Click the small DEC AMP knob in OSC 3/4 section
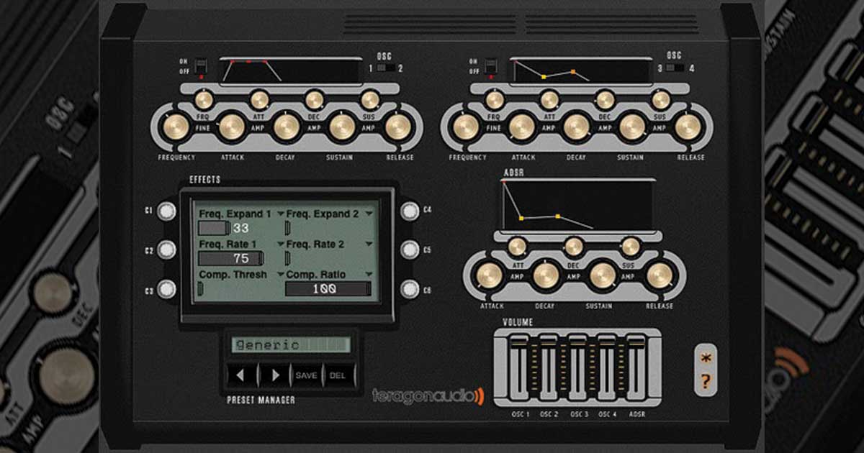Screen dimensions: 864x453 605,100
